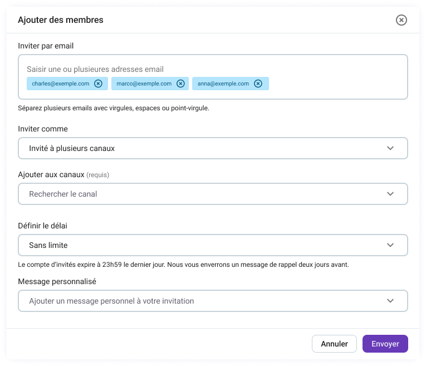Click the personal message invitation field
Screen dimensions: 426x366
click(x=200, y=301)
